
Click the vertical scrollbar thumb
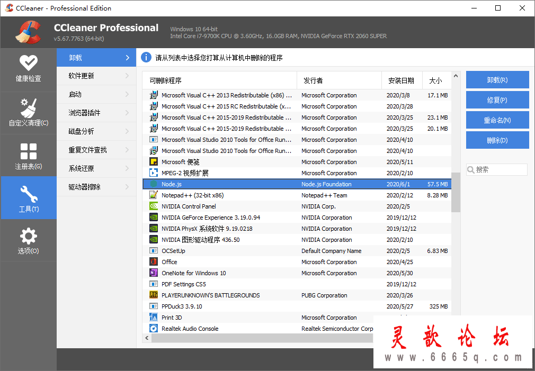[456, 192]
